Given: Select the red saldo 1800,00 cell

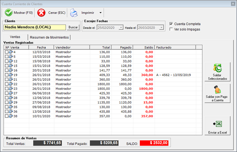Looking at the screenshot, I should pyautogui.click(x=146, y=89).
